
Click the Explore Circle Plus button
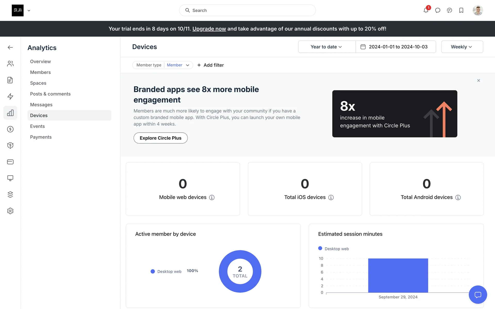pos(160,138)
